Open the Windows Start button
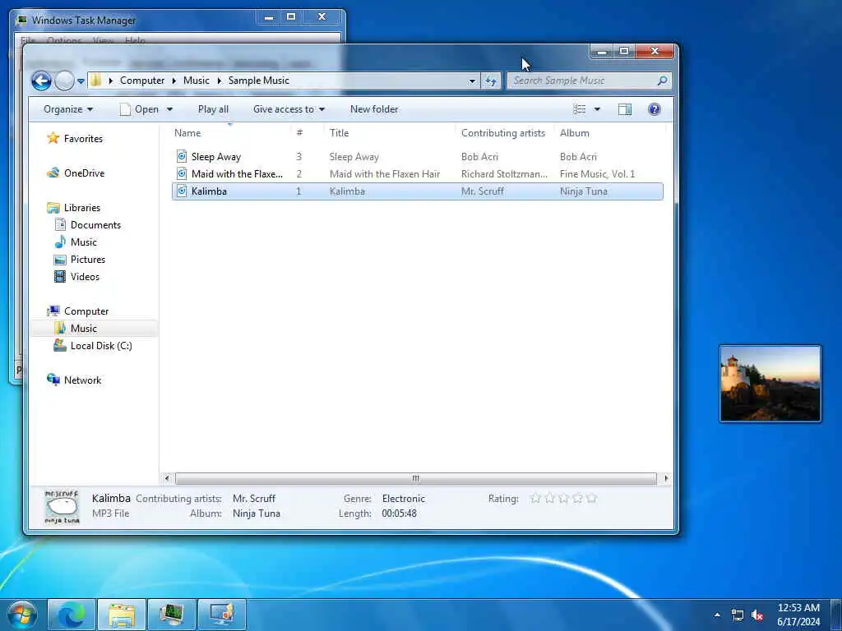842x631 pixels. pos(22,615)
